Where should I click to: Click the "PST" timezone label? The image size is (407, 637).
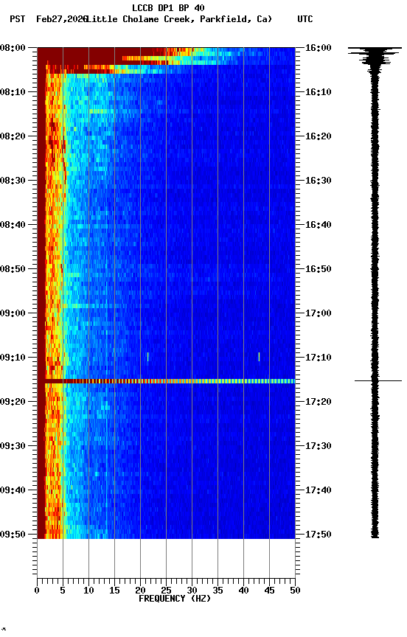18,19
